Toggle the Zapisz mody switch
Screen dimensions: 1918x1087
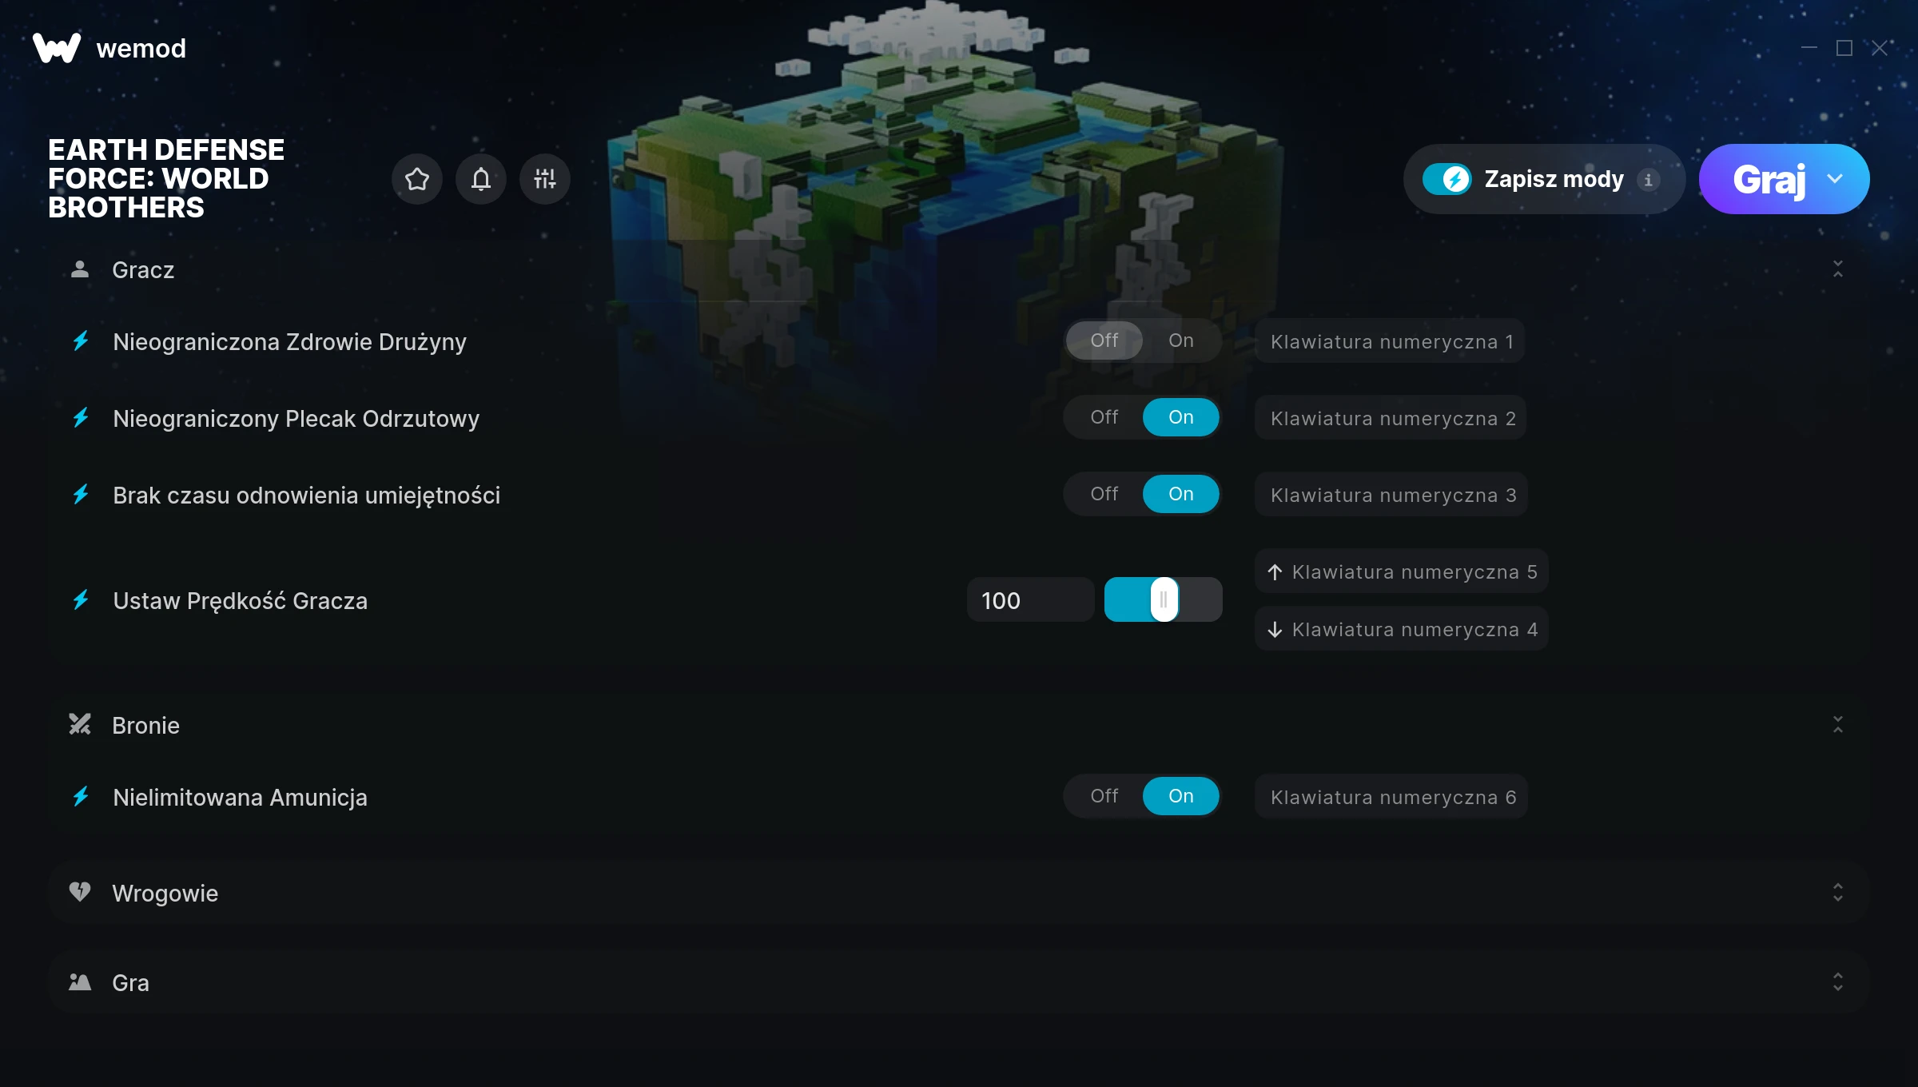[1447, 179]
